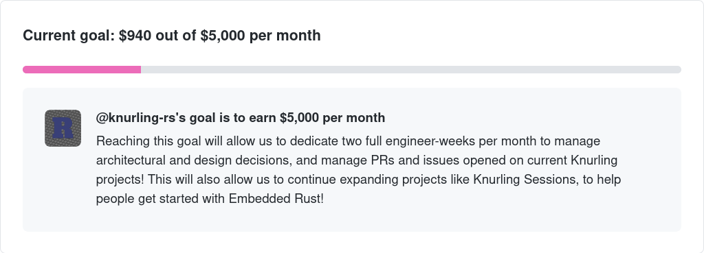Click the pink filled portion of progress bar
Screen dimensions: 704x253
(x=82, y=69)
